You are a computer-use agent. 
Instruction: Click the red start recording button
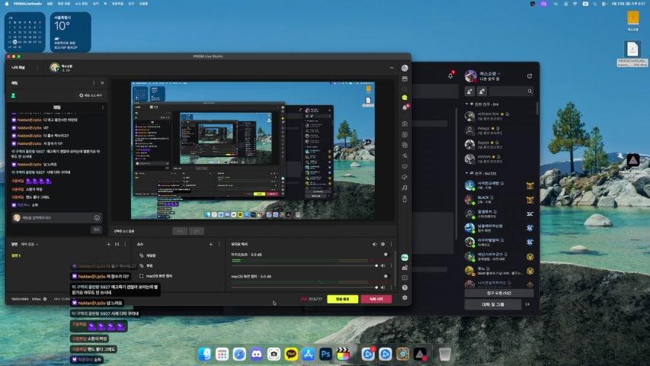point(376,300)
